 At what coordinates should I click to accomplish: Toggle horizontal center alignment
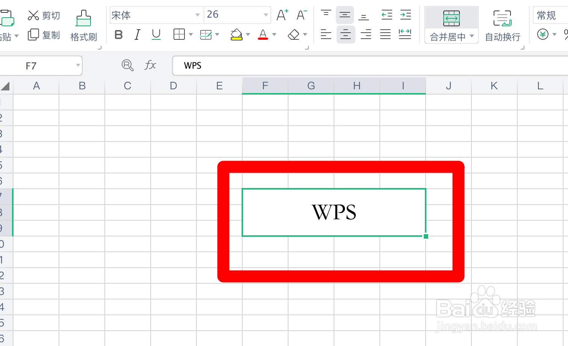pos(346,35)
